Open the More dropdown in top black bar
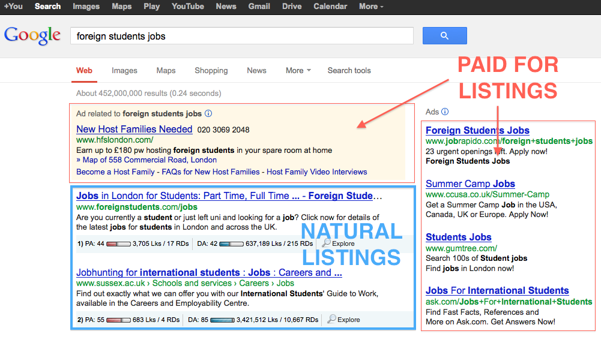 pos(371,7)
